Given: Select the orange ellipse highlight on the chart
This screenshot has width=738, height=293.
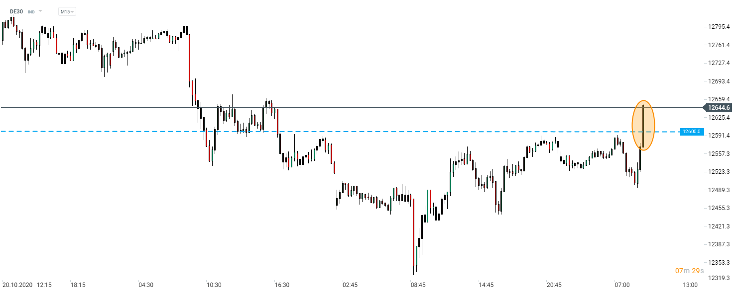Looking at the screenshot, I should pyautogui.click(x=643, y=126).
